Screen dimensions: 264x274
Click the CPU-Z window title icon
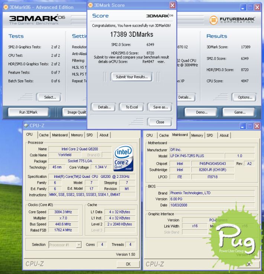point(26,125)
